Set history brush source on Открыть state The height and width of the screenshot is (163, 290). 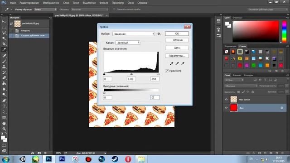(11, 31)
